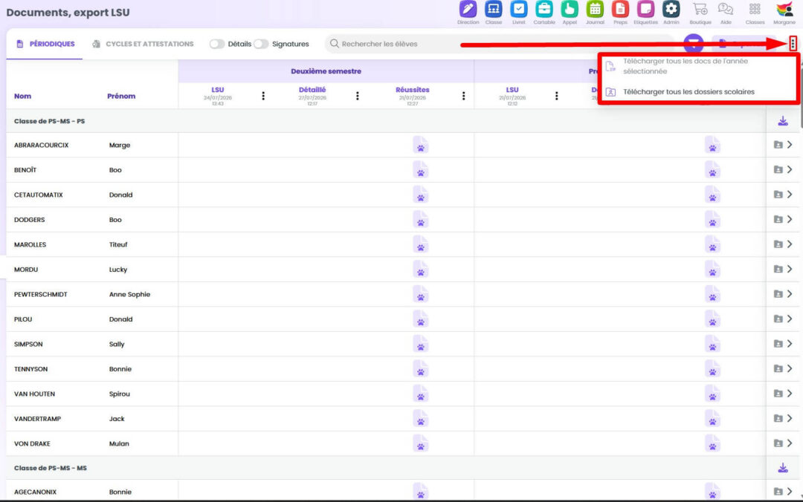Click the name VANDERTRAMP

tap(37, 419)
